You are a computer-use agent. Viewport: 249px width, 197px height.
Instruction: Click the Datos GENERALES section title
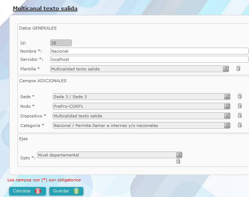[38, 28]
